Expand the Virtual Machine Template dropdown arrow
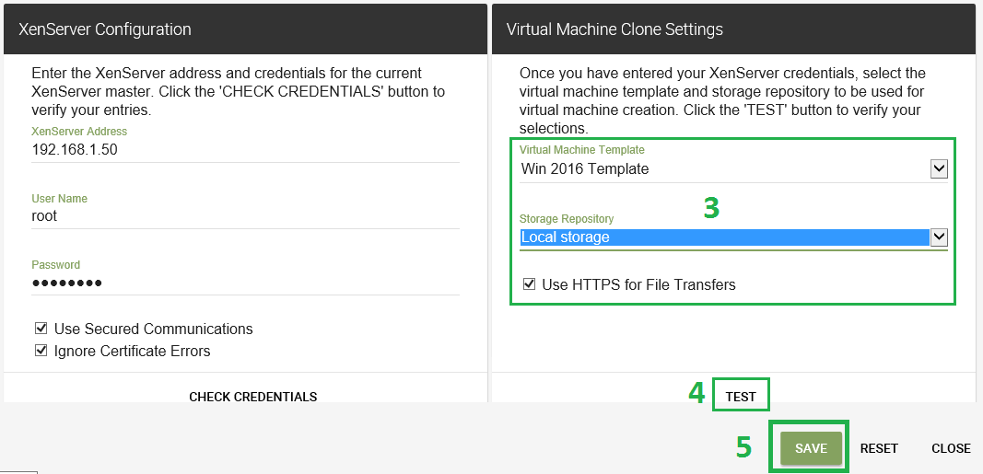Screen dimensions: 983x474 point(939,168)
